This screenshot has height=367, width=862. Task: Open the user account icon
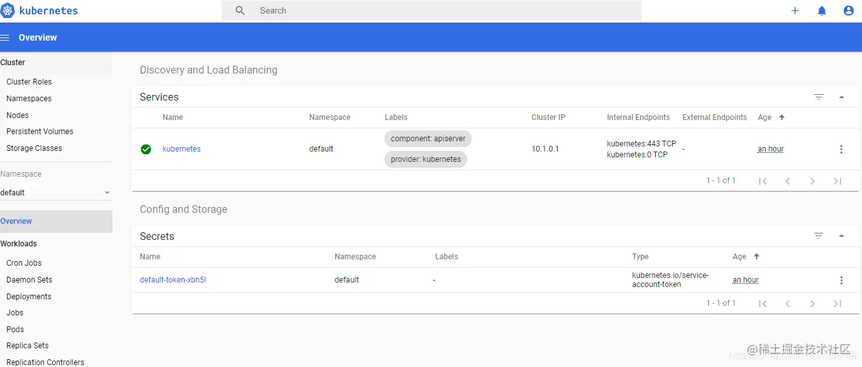point(848,10)
